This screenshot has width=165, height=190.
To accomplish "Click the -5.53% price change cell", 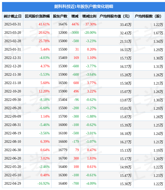I will (x=45, y=74).
